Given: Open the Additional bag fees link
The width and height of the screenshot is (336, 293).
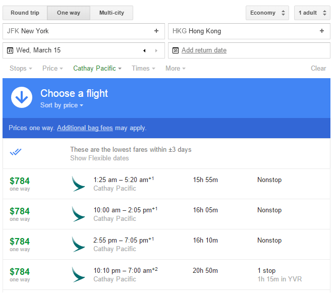Looking at the screenshot, I should pos(85,128).
